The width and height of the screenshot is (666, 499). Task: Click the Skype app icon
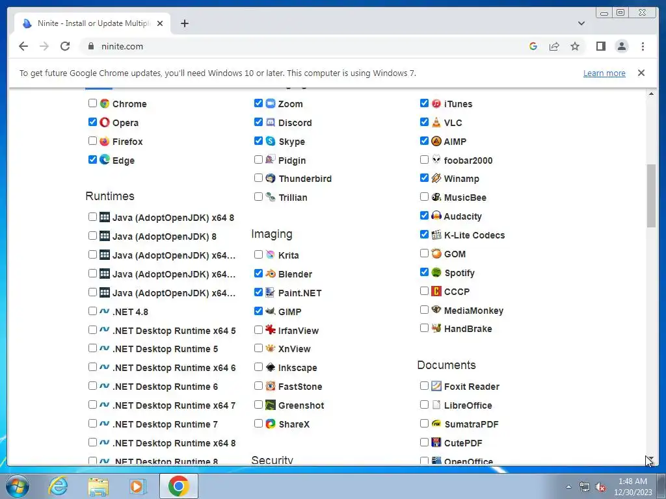point(271,141)
